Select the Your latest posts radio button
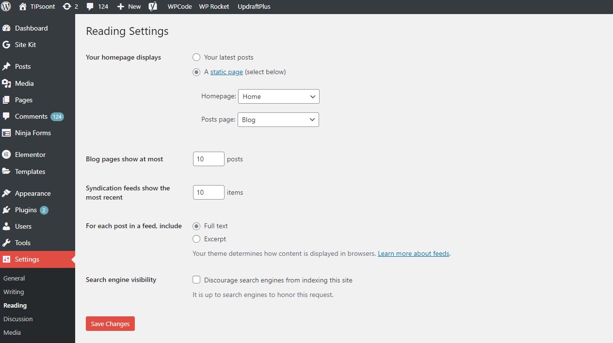The width and height of the screenshot is (613, 343). coord(196,57)
